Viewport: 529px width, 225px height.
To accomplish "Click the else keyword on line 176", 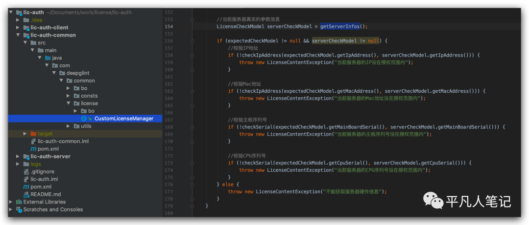I will (x=228, y=184).
